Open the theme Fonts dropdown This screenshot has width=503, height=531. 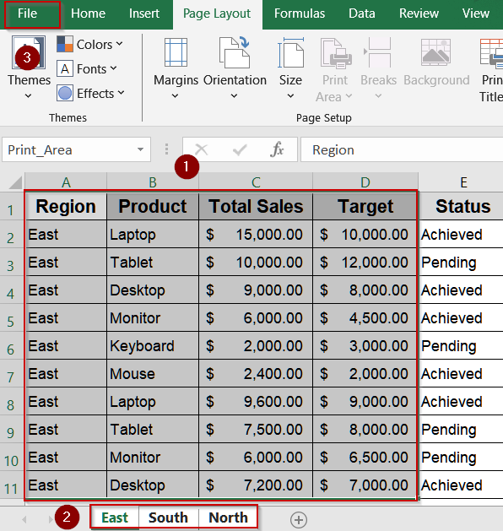87,68
